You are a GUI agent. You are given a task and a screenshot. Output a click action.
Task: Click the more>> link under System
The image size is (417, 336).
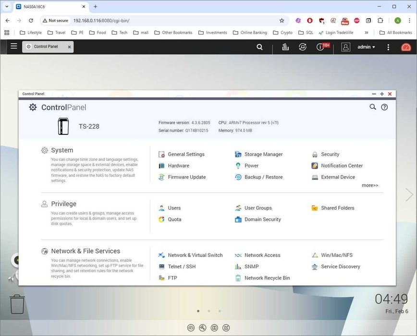[x=370, y=185]
